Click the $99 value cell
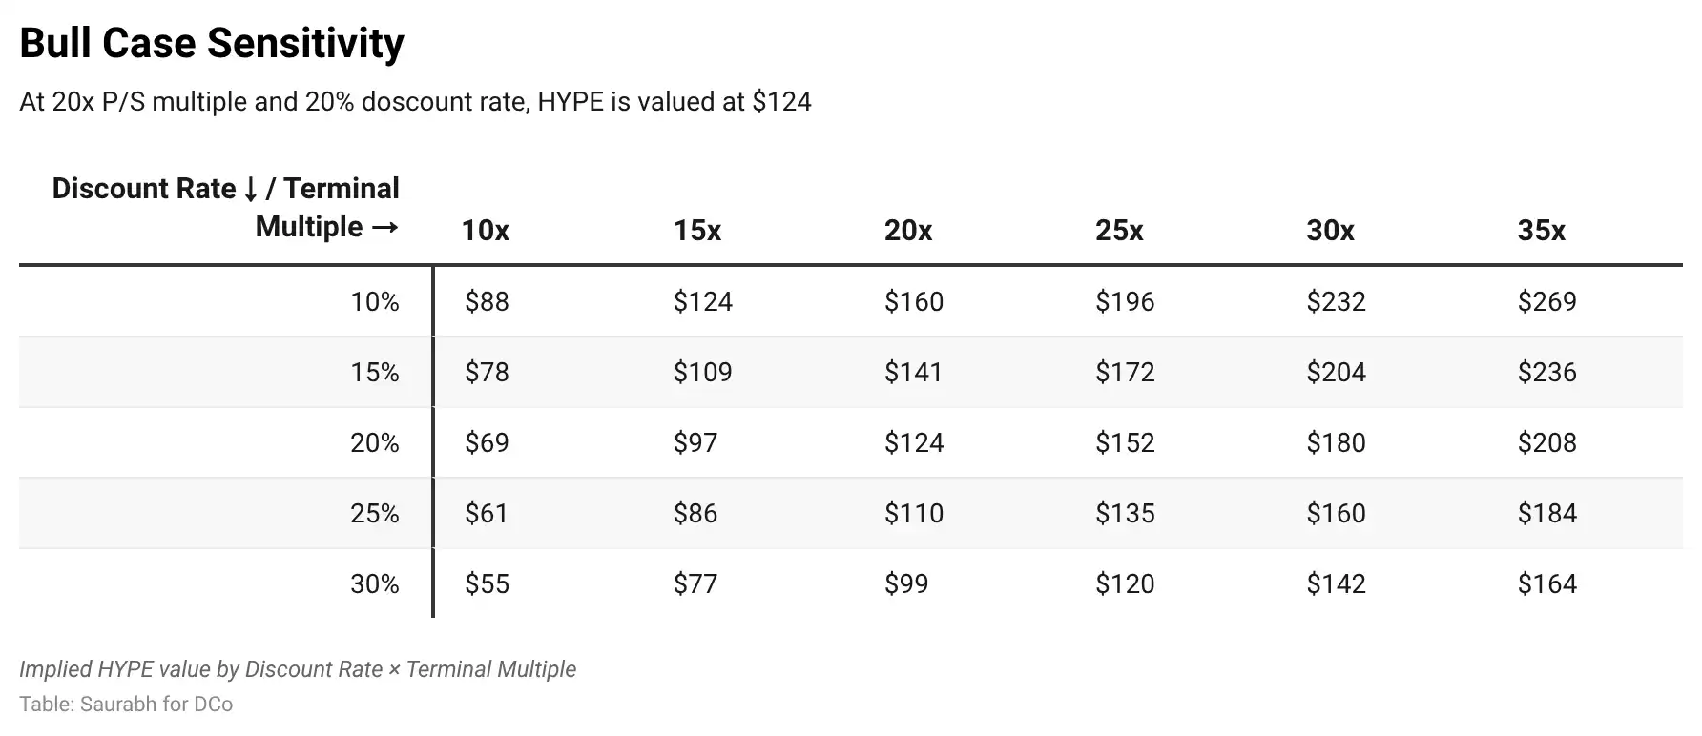The height and width of the screenshot is (736, 1702). pyautogui.click(x=906, y=584)
